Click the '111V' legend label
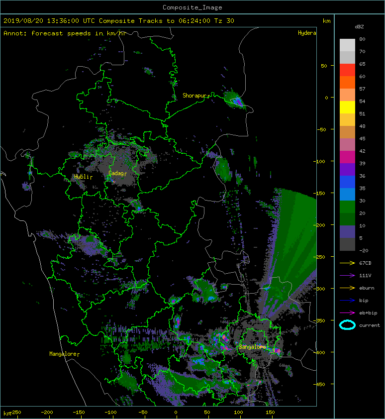 365,276
